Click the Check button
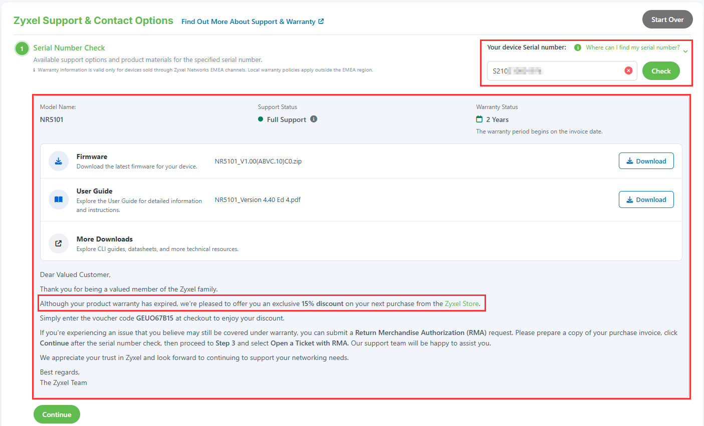Viewport: 704px width, 426px height. 661,71
